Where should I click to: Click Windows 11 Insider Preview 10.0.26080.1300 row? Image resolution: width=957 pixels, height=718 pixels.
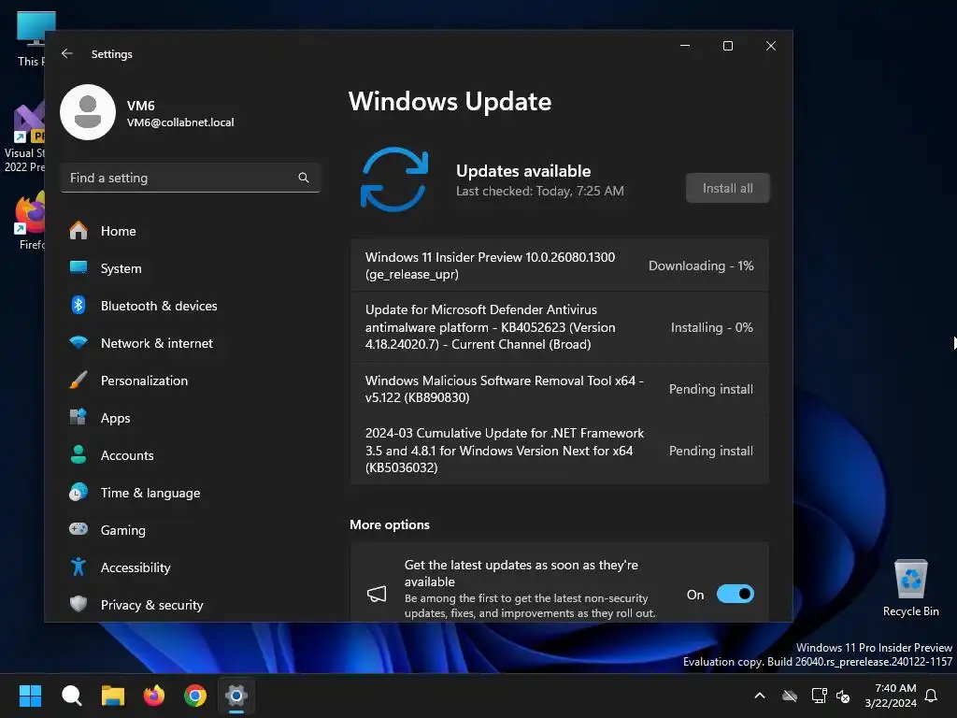coord(560,266)
